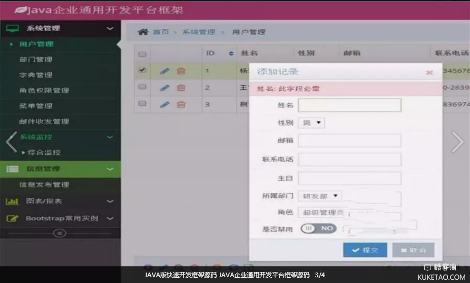Click the 联系电话 column header

coord(452,53)
